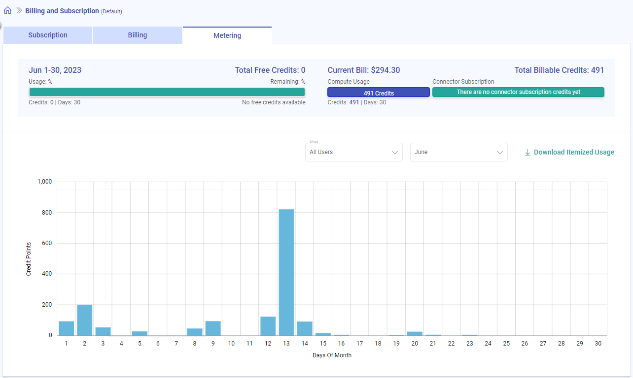
Task: Click the day 9 usage bar
Action: 213,328
